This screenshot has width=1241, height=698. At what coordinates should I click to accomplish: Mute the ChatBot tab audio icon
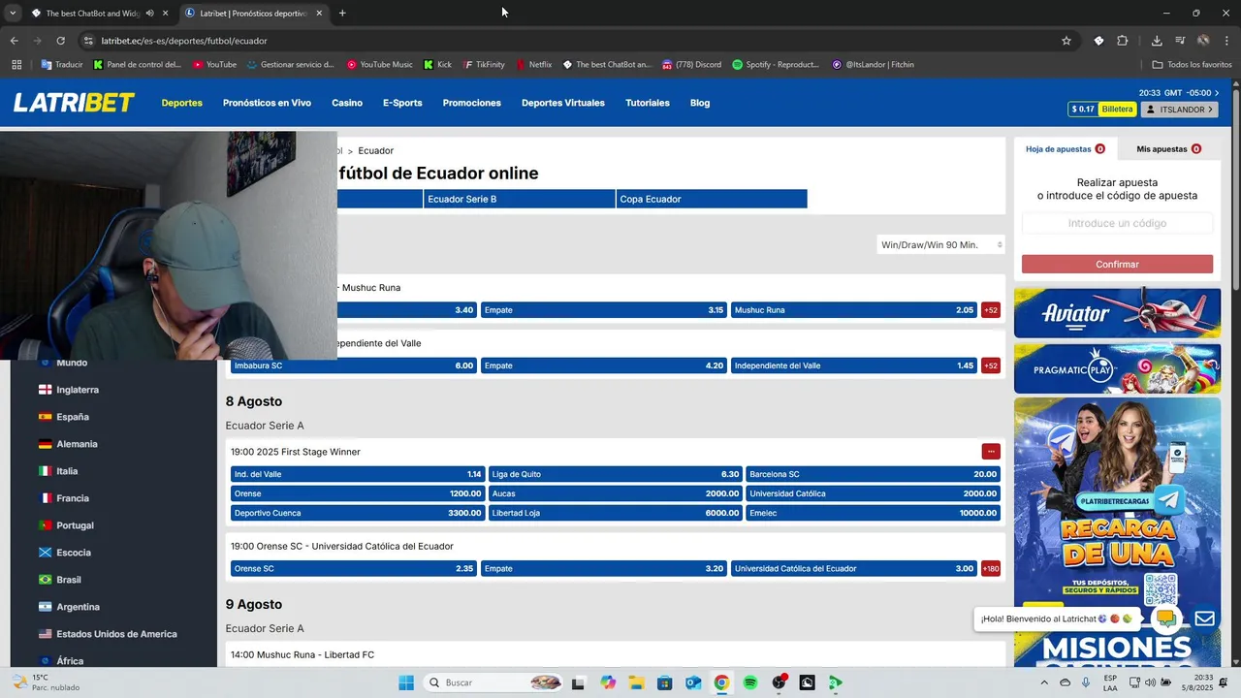tap(149, 14)
